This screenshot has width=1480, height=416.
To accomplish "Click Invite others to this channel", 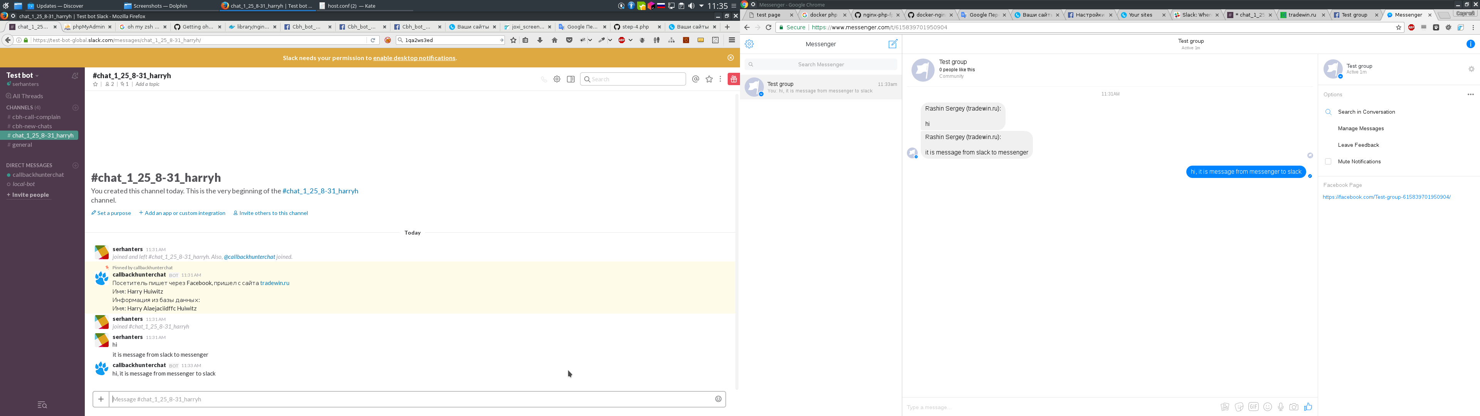I will 271,213.
